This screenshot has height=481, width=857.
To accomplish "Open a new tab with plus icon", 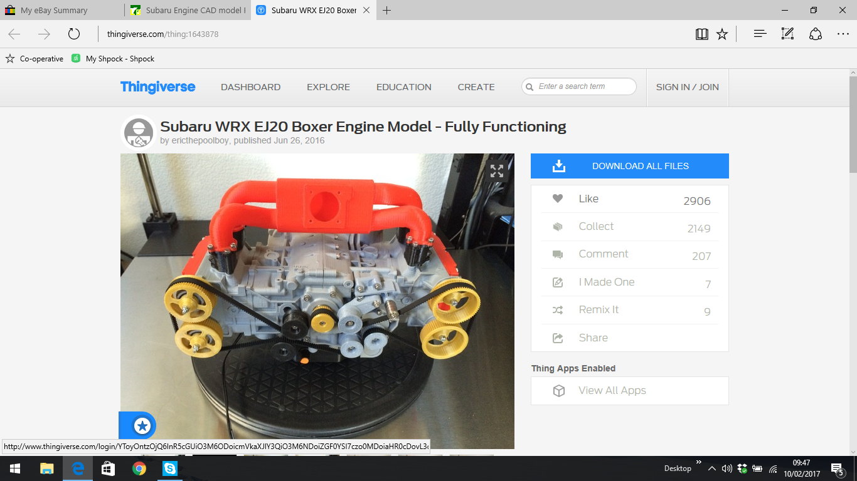I will 387,10.
